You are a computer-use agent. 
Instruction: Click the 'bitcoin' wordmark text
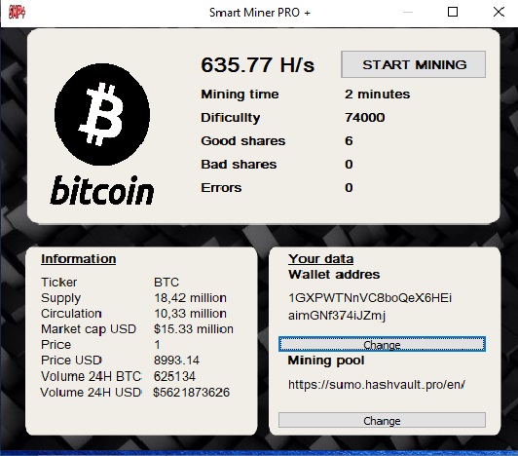(102, 190)
